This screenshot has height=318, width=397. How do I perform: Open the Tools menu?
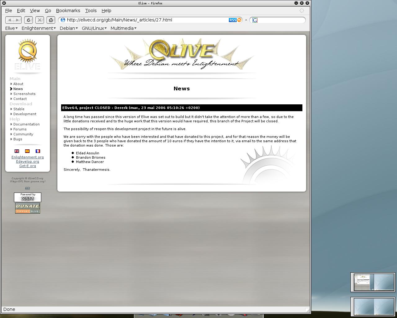[91, 11]
